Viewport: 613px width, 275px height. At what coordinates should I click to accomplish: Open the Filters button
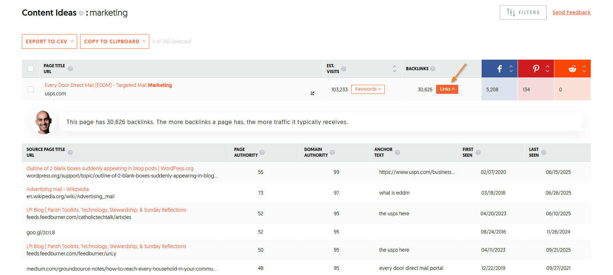(x=523, y=12)
